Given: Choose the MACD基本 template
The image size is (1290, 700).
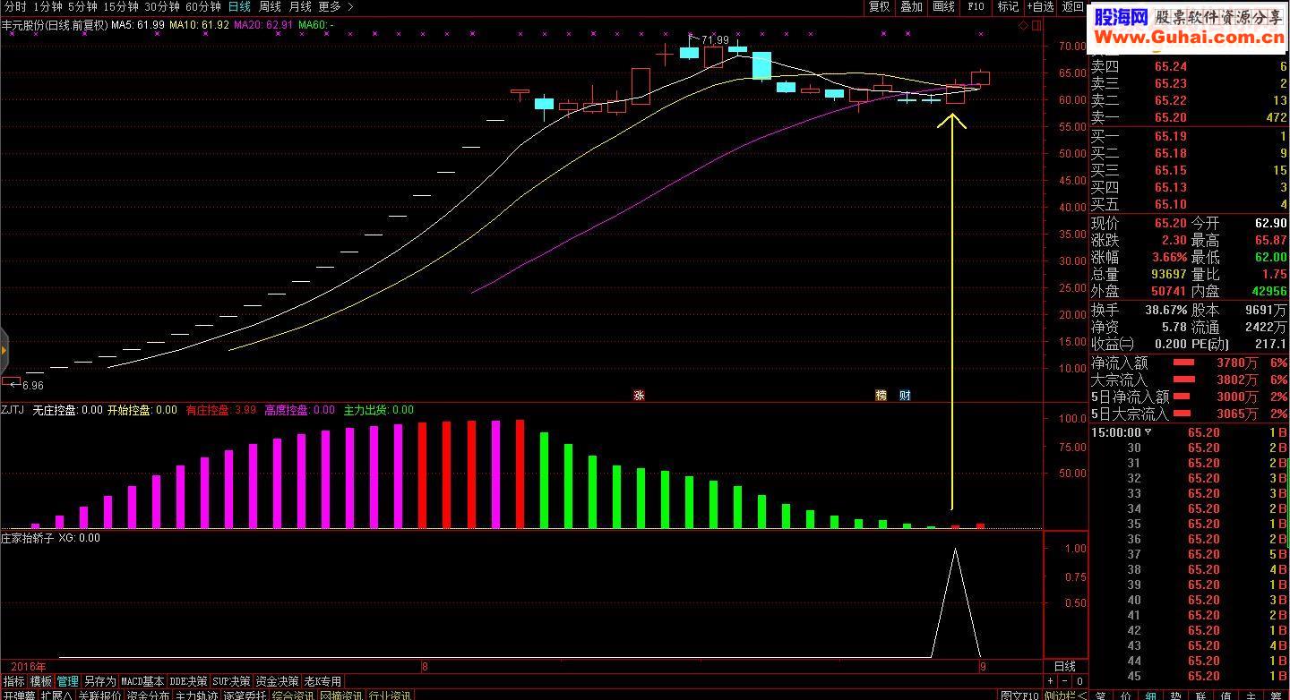Looking at the screenshot, I should coord(143,681).
